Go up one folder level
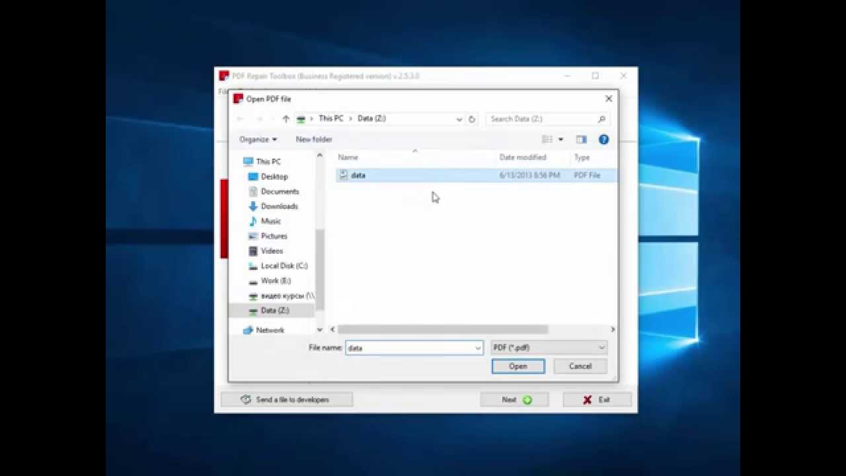Image resolution: width=846 pixels, height=476 pixels. coord(286,119)
